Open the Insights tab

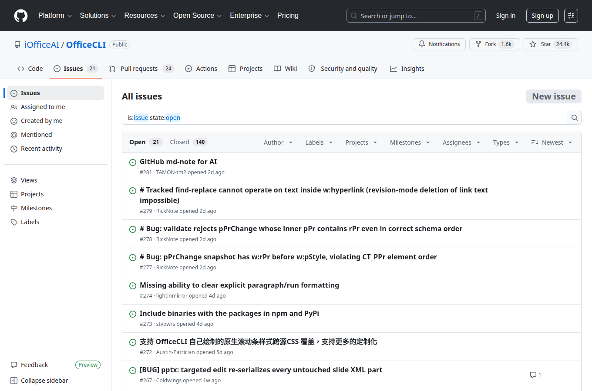pyautogui.click(x=407, y=69)
